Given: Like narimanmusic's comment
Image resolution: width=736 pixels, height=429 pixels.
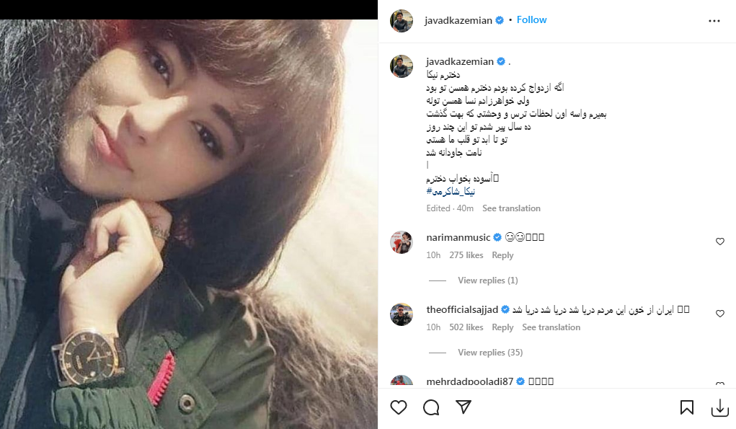Looking at the screenshot, I should click(x=719, y=242).
